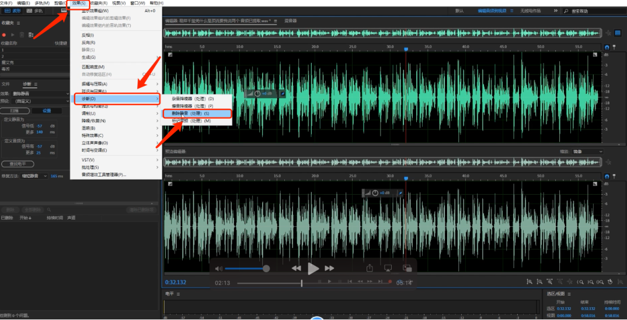Toggle the upper editor snapping magnet icon

click(x=607, y=47)
